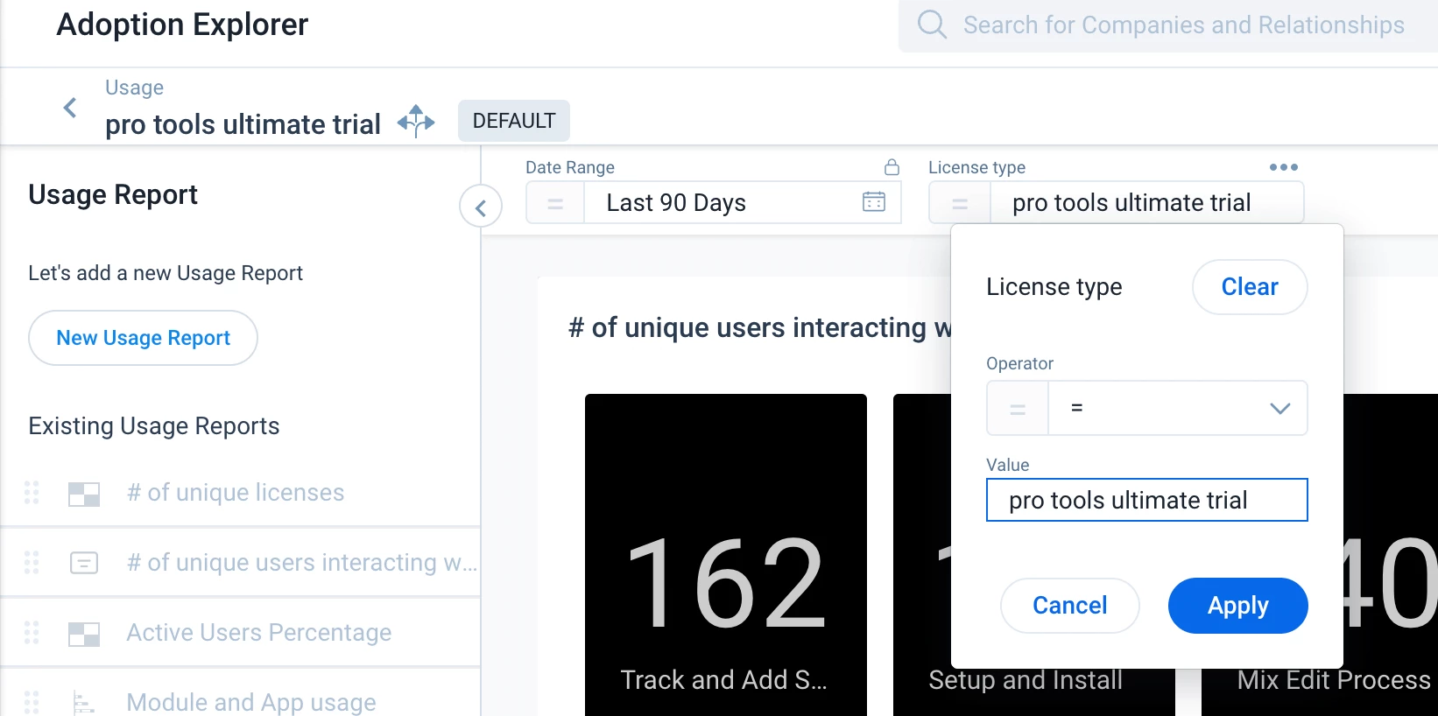Click the bar chart icon of Module and App usage
Viewport: 1438px width, 716px height.
click(83, 703)
